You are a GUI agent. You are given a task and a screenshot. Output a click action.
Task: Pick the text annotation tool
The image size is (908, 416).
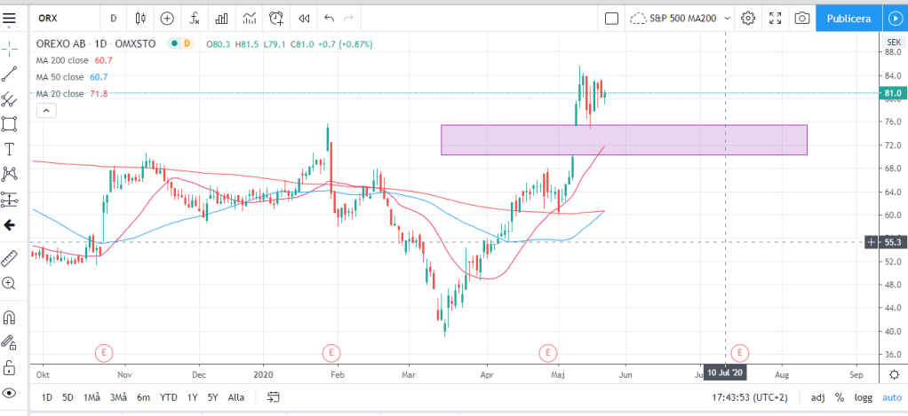click(10, 148)
